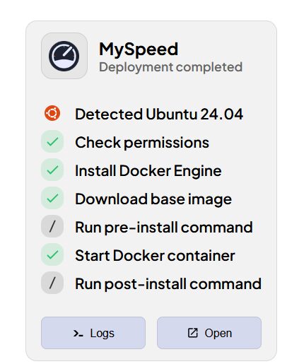Click the skipped icon beside Run pre-install command
The width and height of the screenshot is (287, 364).
pos(52,226)
